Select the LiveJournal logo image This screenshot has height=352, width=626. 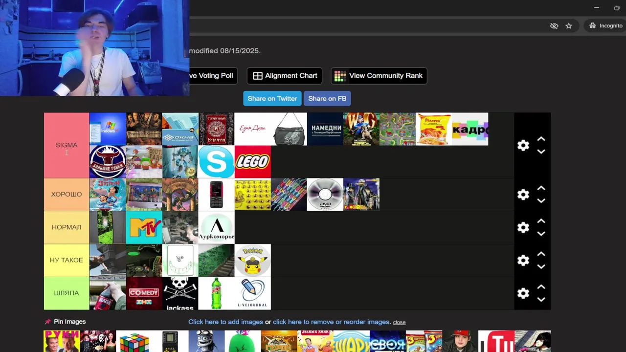coord(252,293)
